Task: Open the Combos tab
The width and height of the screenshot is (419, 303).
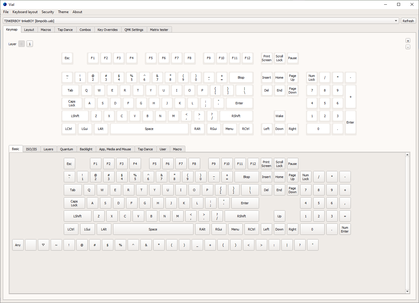Action: pos(85,30)
